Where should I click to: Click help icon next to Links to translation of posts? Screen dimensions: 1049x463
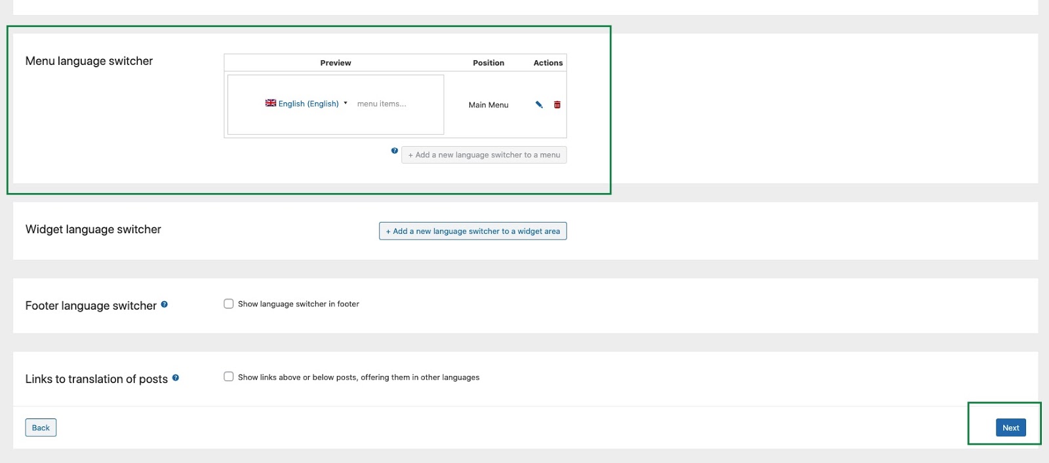coord(176,378)
